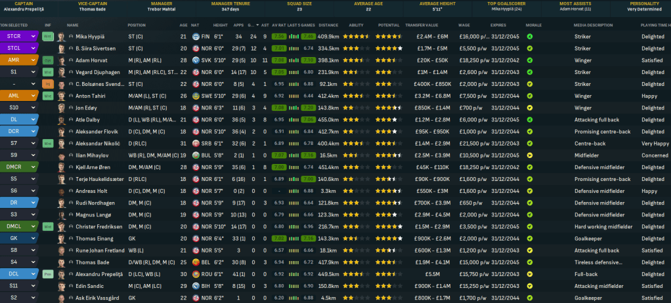Click the Prm icon next to Alexandru Prepeliță
This screenshot has height=303, width=671.
[x=48, y=274]
